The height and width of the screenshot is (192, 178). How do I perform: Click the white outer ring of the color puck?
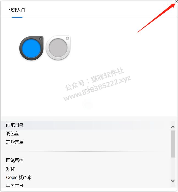pos(47,48)
